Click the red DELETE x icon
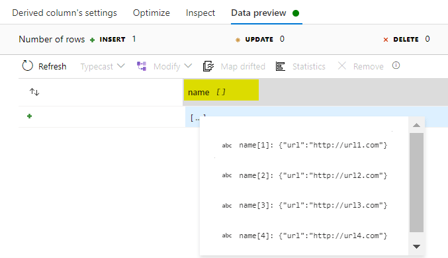The width and height of the screenshot is (448, 258). pyautogui.click(x=386, y=40)
